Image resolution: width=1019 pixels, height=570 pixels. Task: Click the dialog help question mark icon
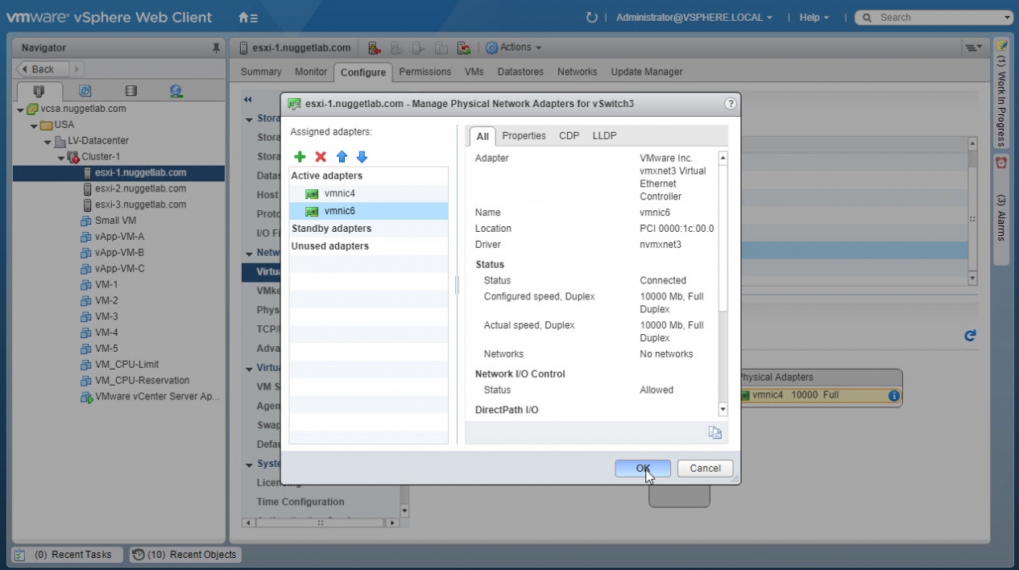731,104
